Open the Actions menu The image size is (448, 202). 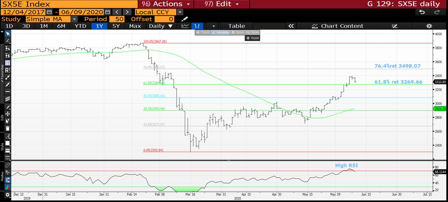(x=166, y=4)
